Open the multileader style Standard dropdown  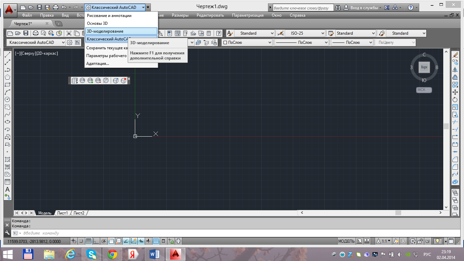point(406,33)
